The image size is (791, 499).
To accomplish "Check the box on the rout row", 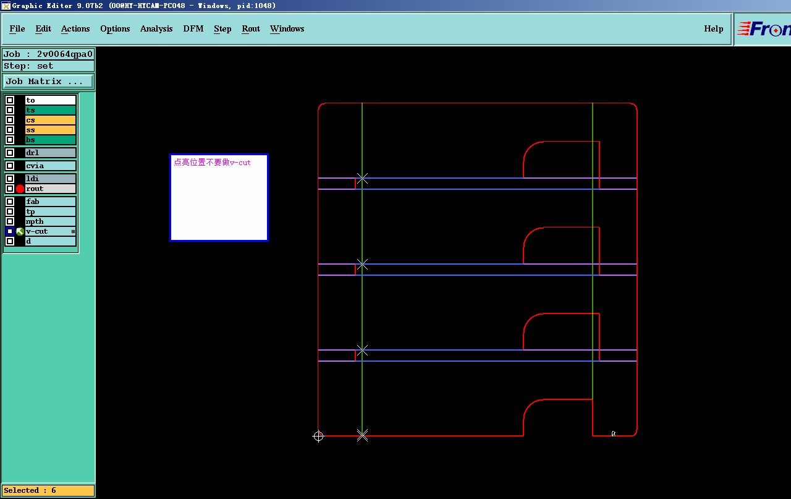I will 10,189.
